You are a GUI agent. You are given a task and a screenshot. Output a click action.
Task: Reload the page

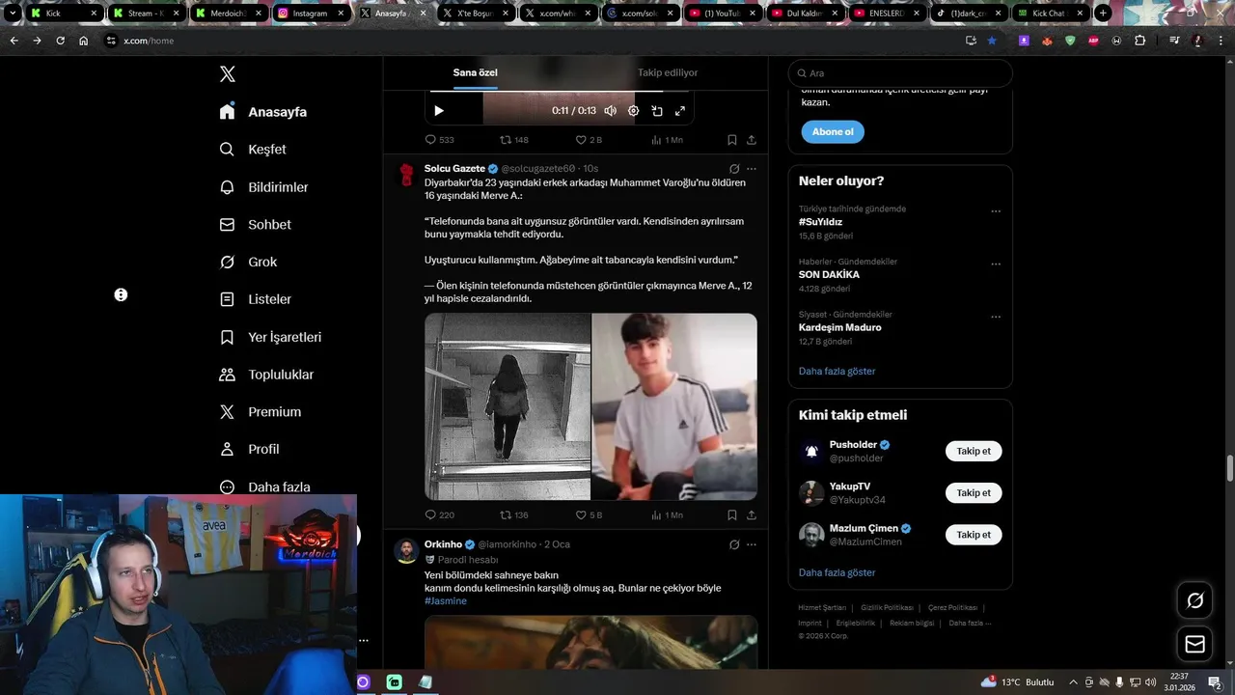[x=60, y=41]
